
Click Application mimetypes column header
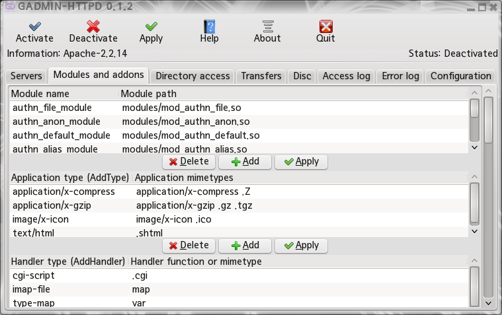tap(300, 178)
